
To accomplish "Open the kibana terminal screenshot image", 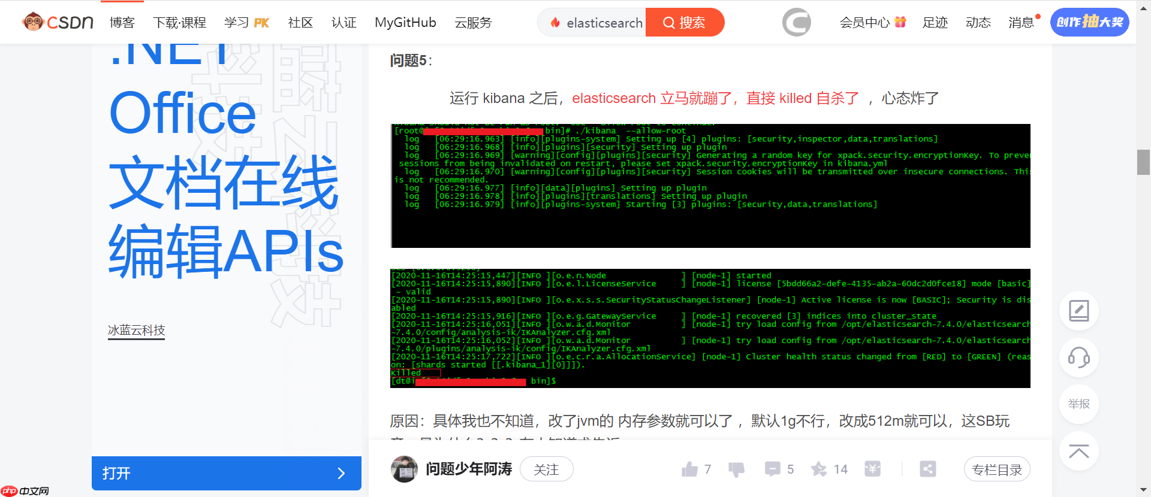I will [710, 186].
